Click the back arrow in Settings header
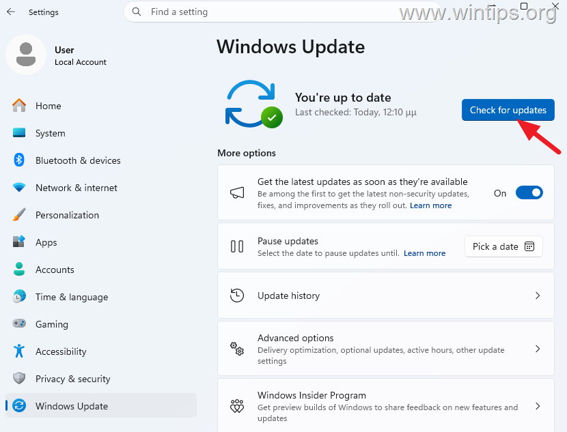Image resolution: width=567 pixels, height=432 pixels. (x=11, y=12)
